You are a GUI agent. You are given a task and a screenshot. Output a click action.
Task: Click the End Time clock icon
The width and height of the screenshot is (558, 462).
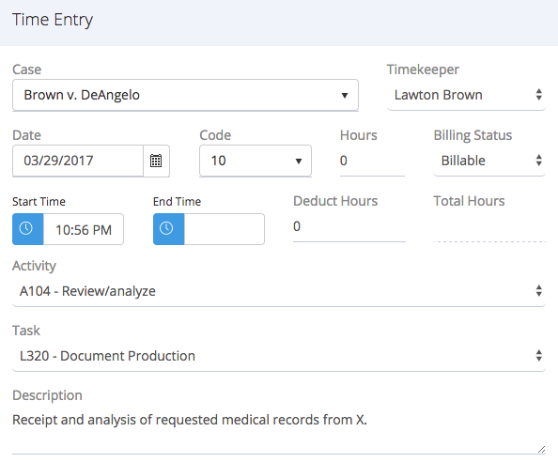(169, 229)
